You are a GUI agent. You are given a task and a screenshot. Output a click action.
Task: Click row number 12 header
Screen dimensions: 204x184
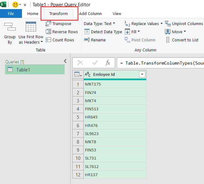coord(78,175)
